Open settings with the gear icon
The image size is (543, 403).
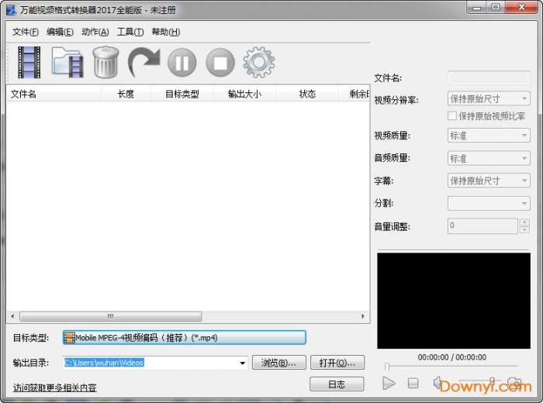coord(258,62)
